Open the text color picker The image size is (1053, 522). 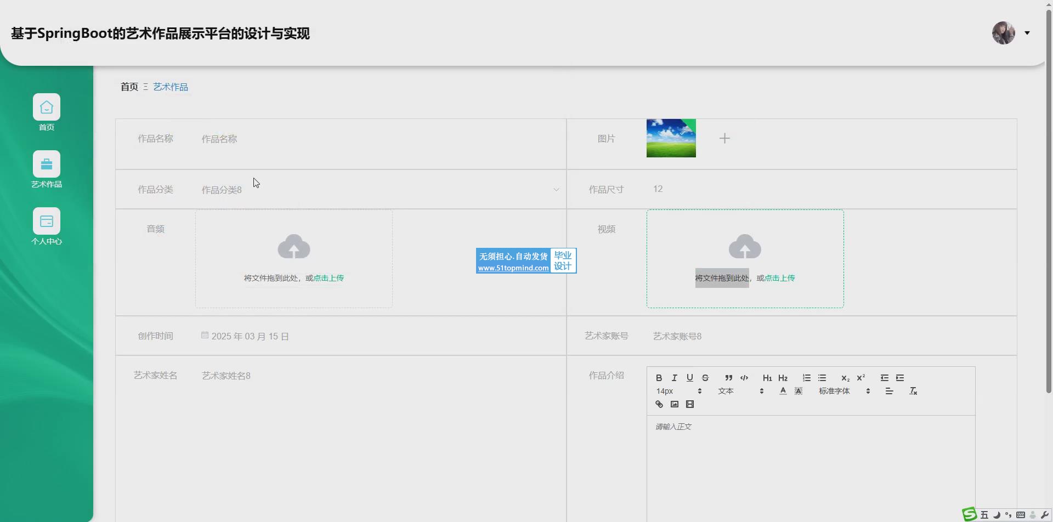coord(783,391)
